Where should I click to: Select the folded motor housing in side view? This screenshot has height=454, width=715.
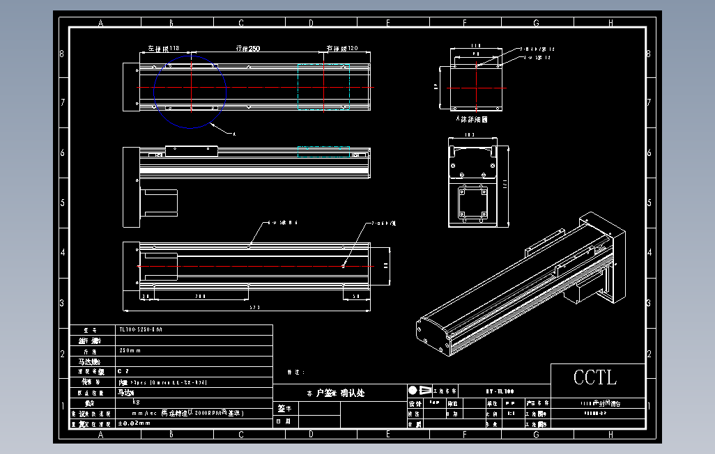click(159, 203)
